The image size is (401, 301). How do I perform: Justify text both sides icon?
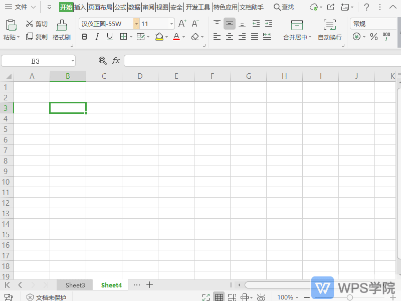click(x=255, y=37)
